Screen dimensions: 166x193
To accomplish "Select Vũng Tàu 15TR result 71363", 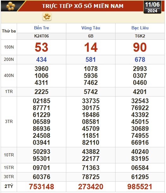I will 91,168.
